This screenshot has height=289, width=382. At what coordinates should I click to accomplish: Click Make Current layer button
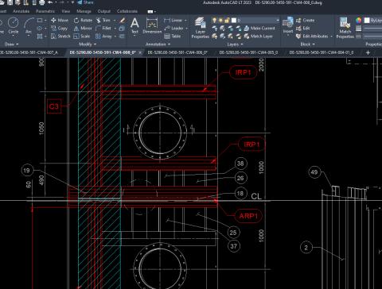click(x=259, y=28)
